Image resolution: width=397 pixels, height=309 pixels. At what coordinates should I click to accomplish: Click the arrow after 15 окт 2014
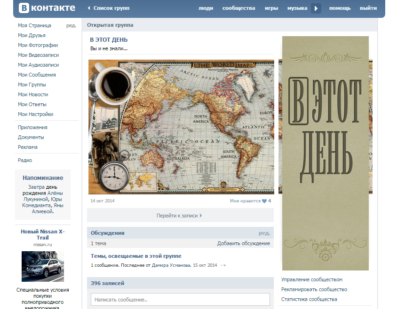coord(223,265)
